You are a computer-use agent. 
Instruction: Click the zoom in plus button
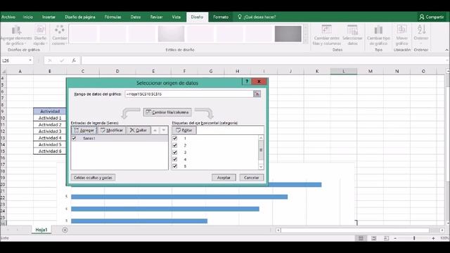click(433, 238)
